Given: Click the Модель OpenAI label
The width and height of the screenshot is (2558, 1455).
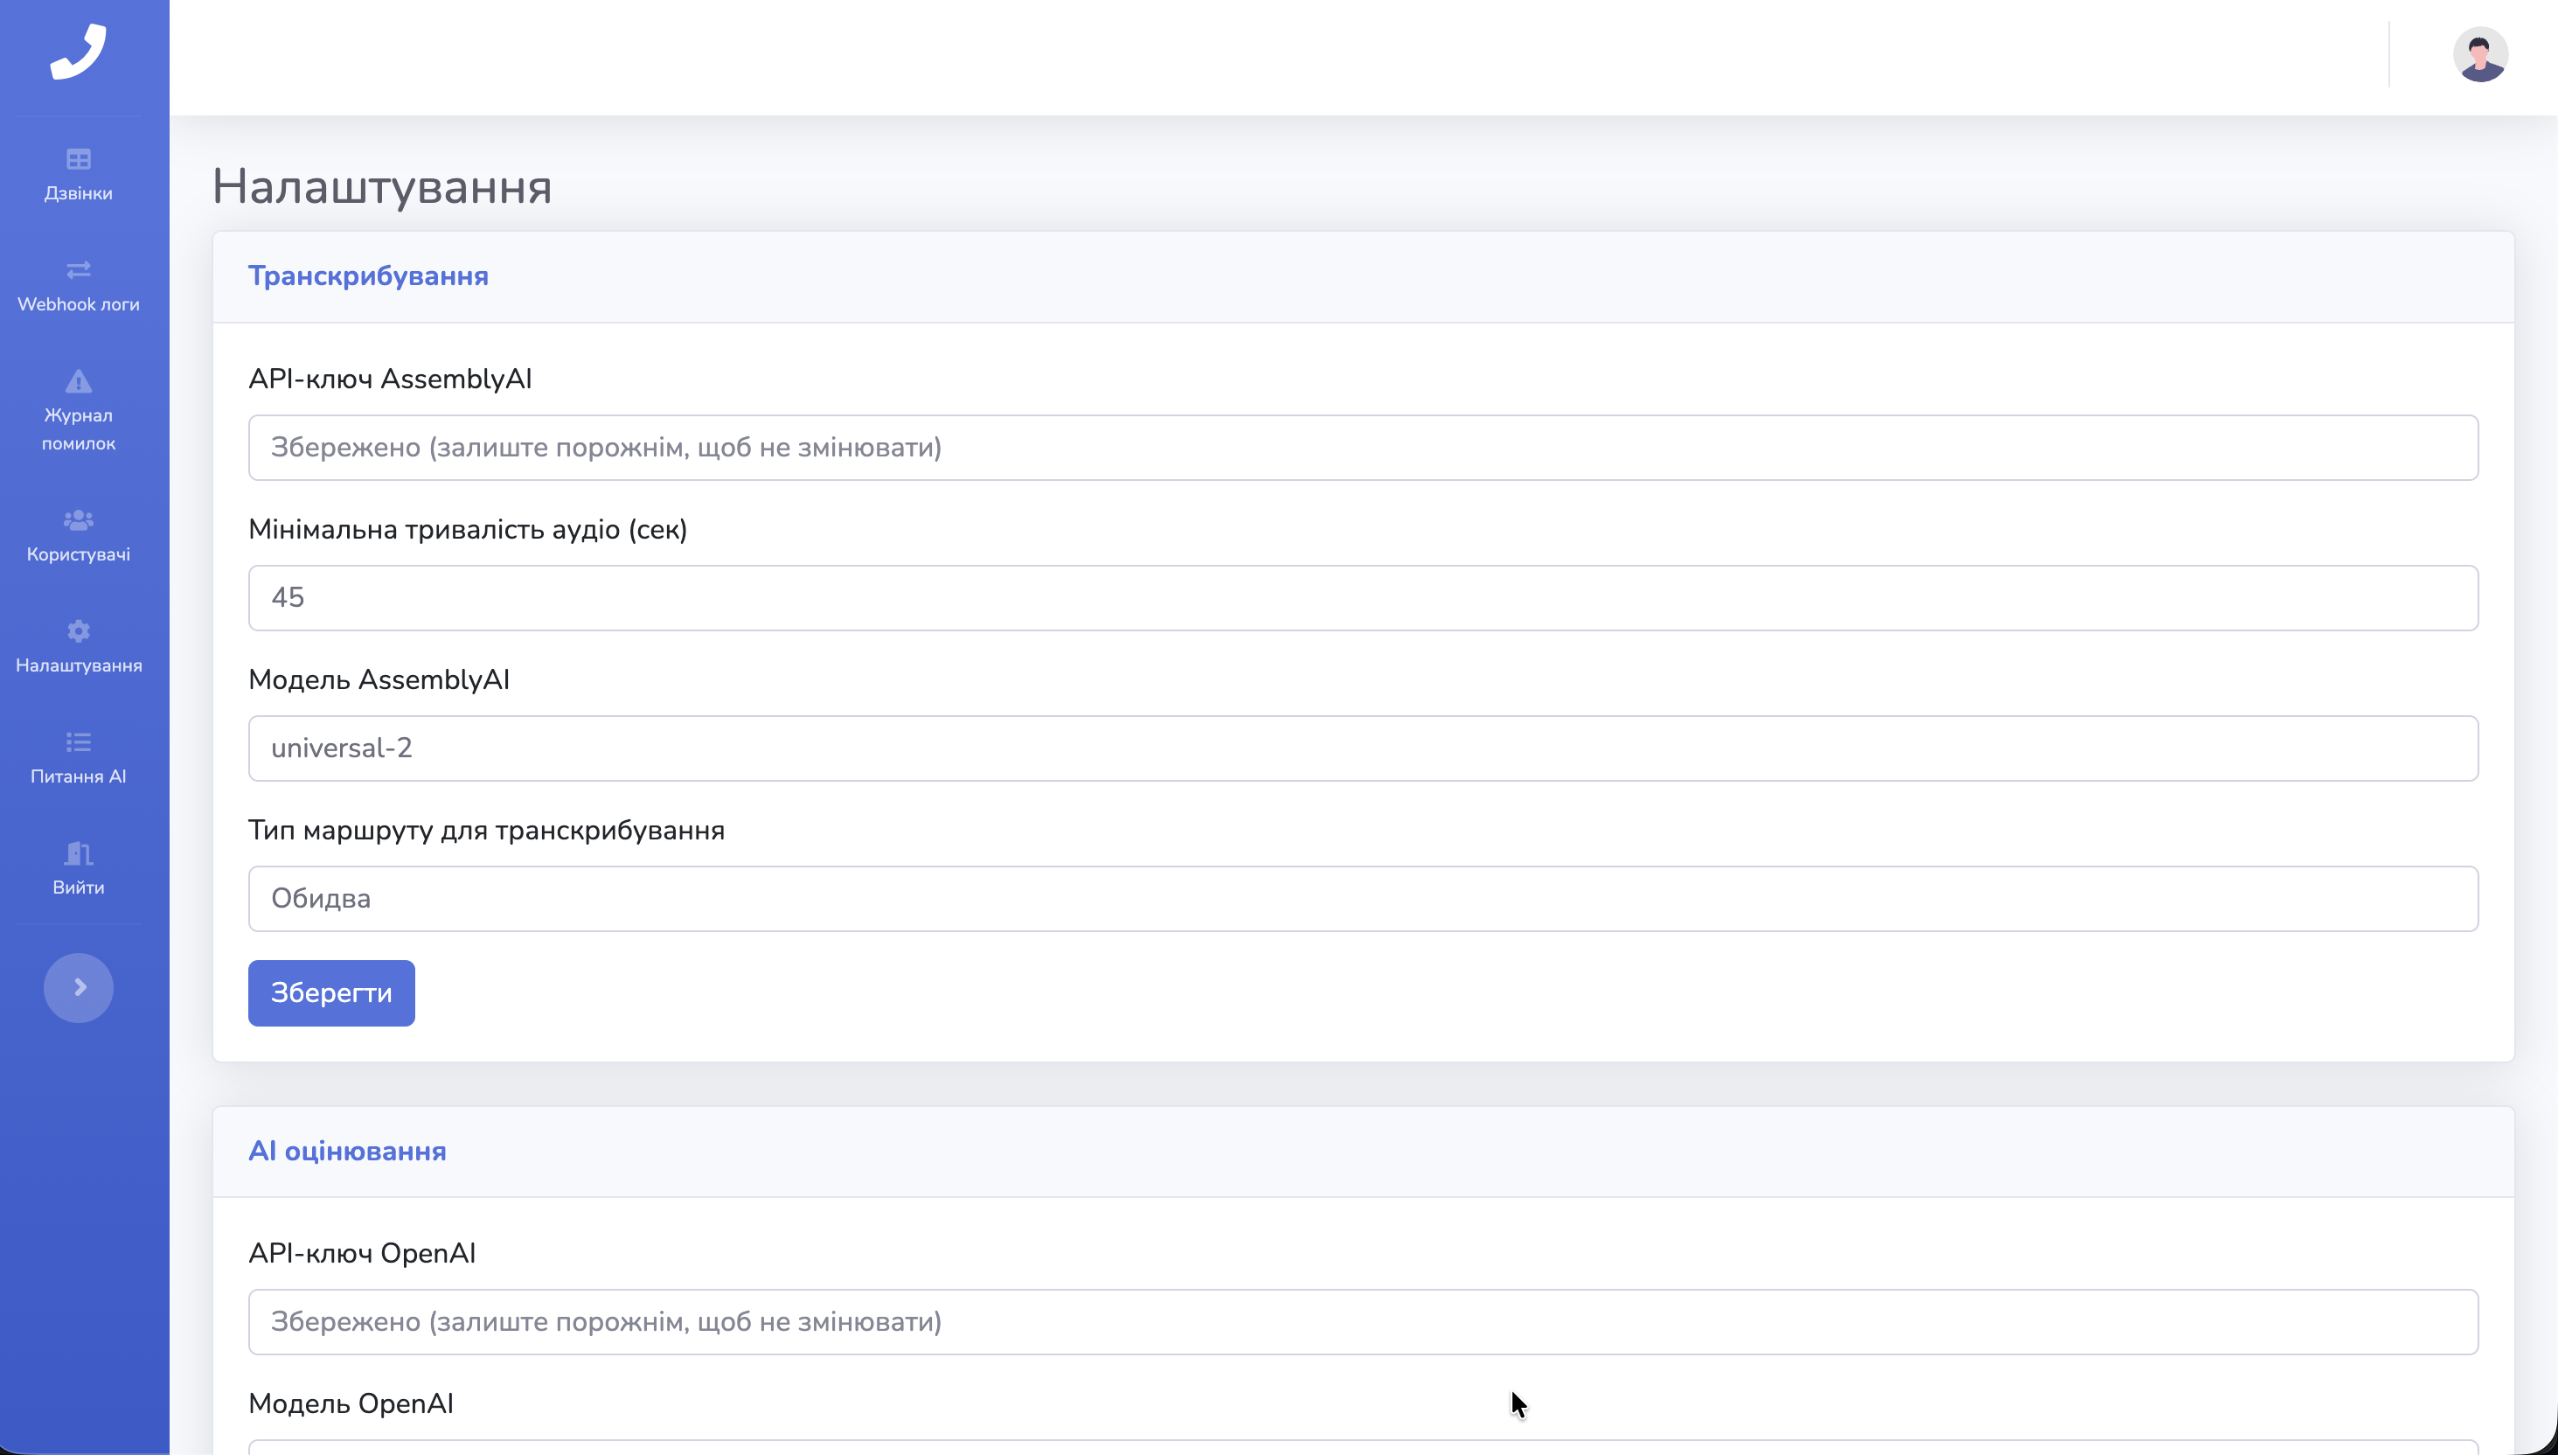Looking at the screenshot, I should (351, 1403).
